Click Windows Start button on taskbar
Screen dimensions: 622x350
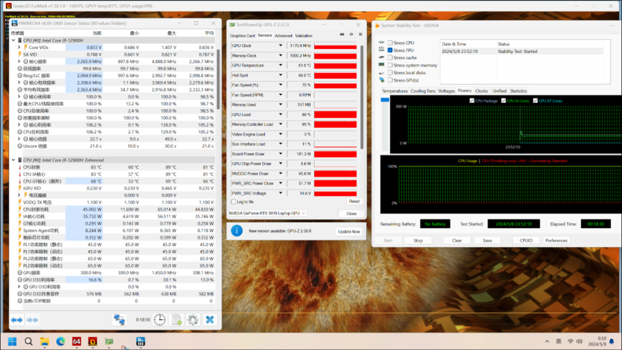tap(12, 341)
